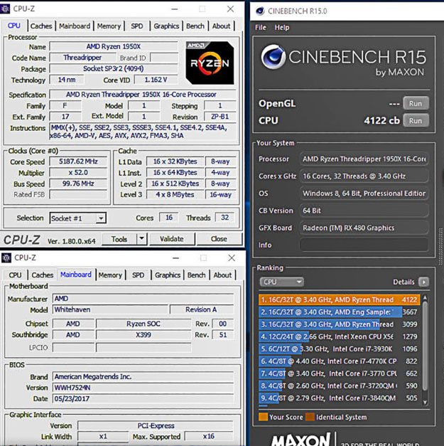
Task: Select ranking entry 6 Core i7-4770K
Action: [339, 361]
